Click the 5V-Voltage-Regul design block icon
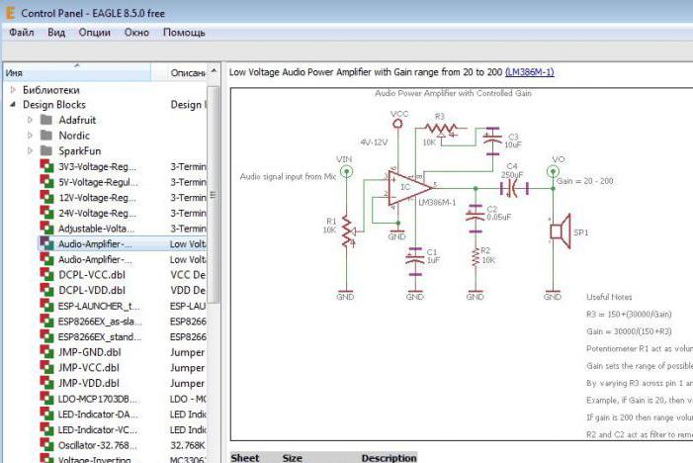The height and width of the screenshot is (463, 693). [x=46, y=182]
